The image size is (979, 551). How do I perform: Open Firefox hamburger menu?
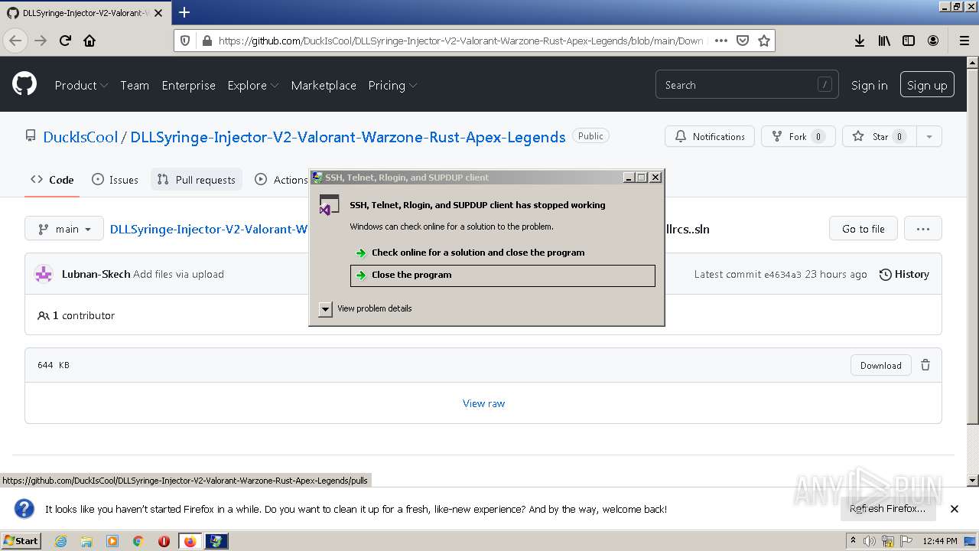click(x=964, y=41)
